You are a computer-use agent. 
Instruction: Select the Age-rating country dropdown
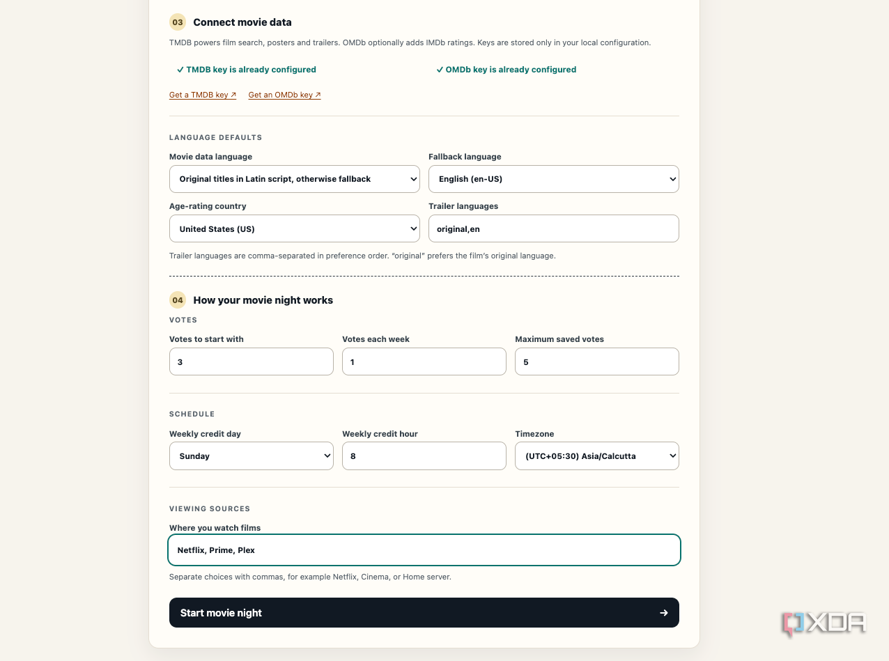tap(295, 228)
